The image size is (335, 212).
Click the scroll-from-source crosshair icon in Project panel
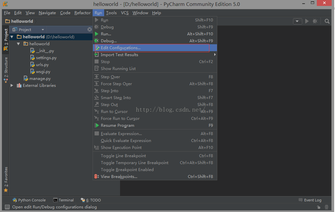pos(90,29)
